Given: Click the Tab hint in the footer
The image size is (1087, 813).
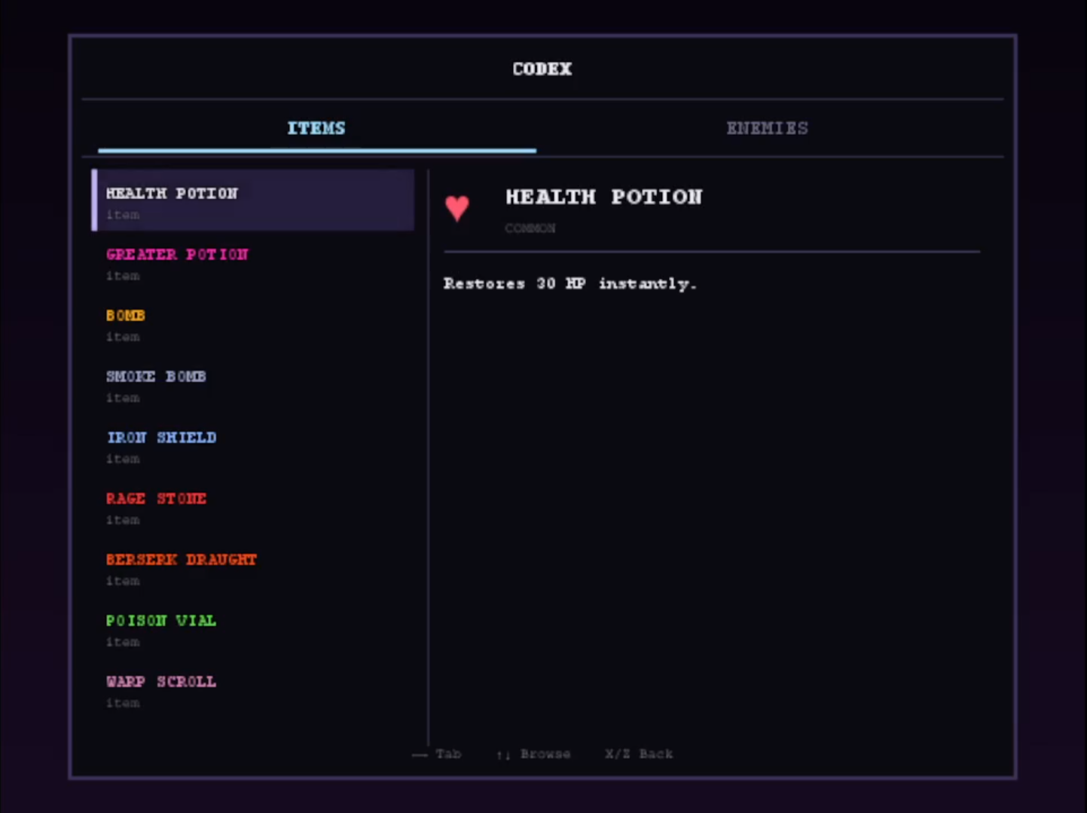Looking at the screenshot, I should [x=437, y=753].
